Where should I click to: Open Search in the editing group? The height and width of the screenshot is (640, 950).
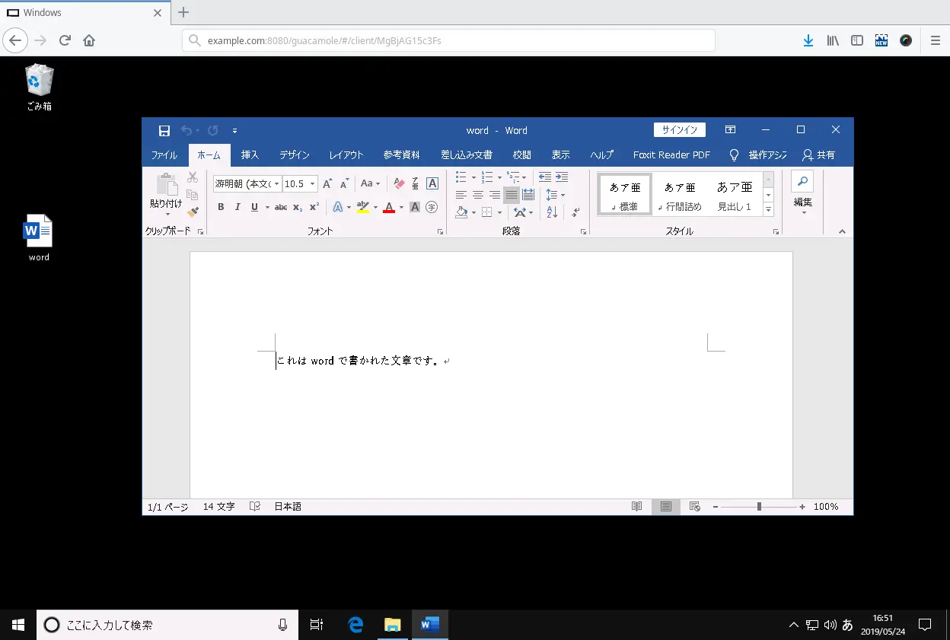coord(803,181)
